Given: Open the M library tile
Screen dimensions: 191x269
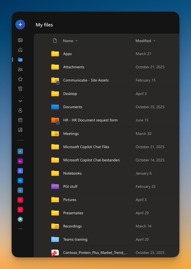Looking at the screenshot, I should 20,171.
